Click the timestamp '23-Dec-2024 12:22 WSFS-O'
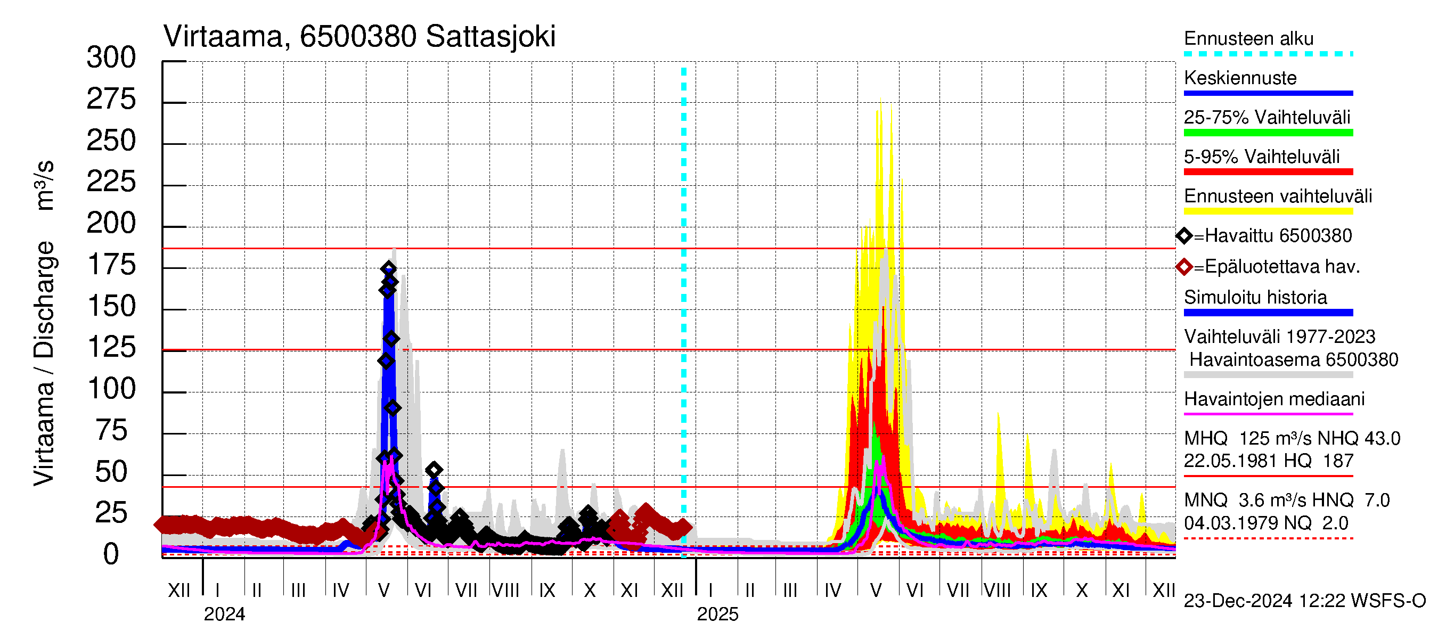Viewport: 1438px width, 639px height. click(x=1304, y=601)
